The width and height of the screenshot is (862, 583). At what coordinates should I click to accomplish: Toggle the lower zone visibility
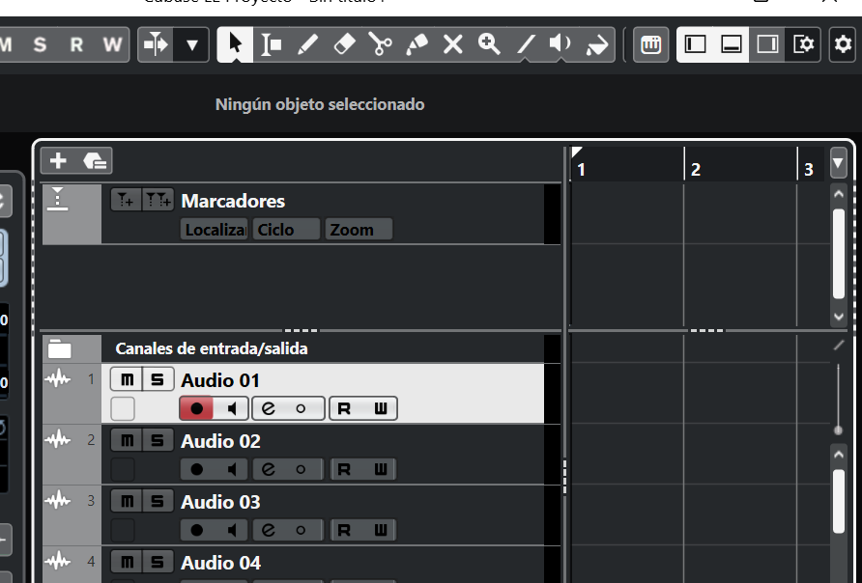pos(732,44)
